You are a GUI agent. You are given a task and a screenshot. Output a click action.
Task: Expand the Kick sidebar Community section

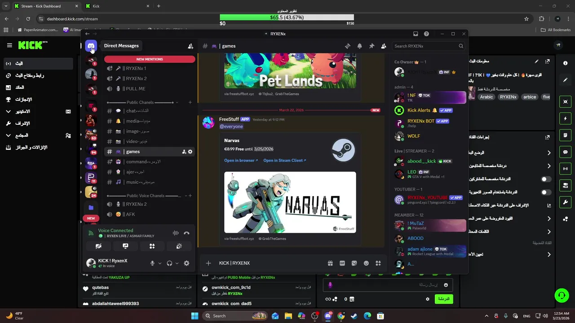[38, 135]
